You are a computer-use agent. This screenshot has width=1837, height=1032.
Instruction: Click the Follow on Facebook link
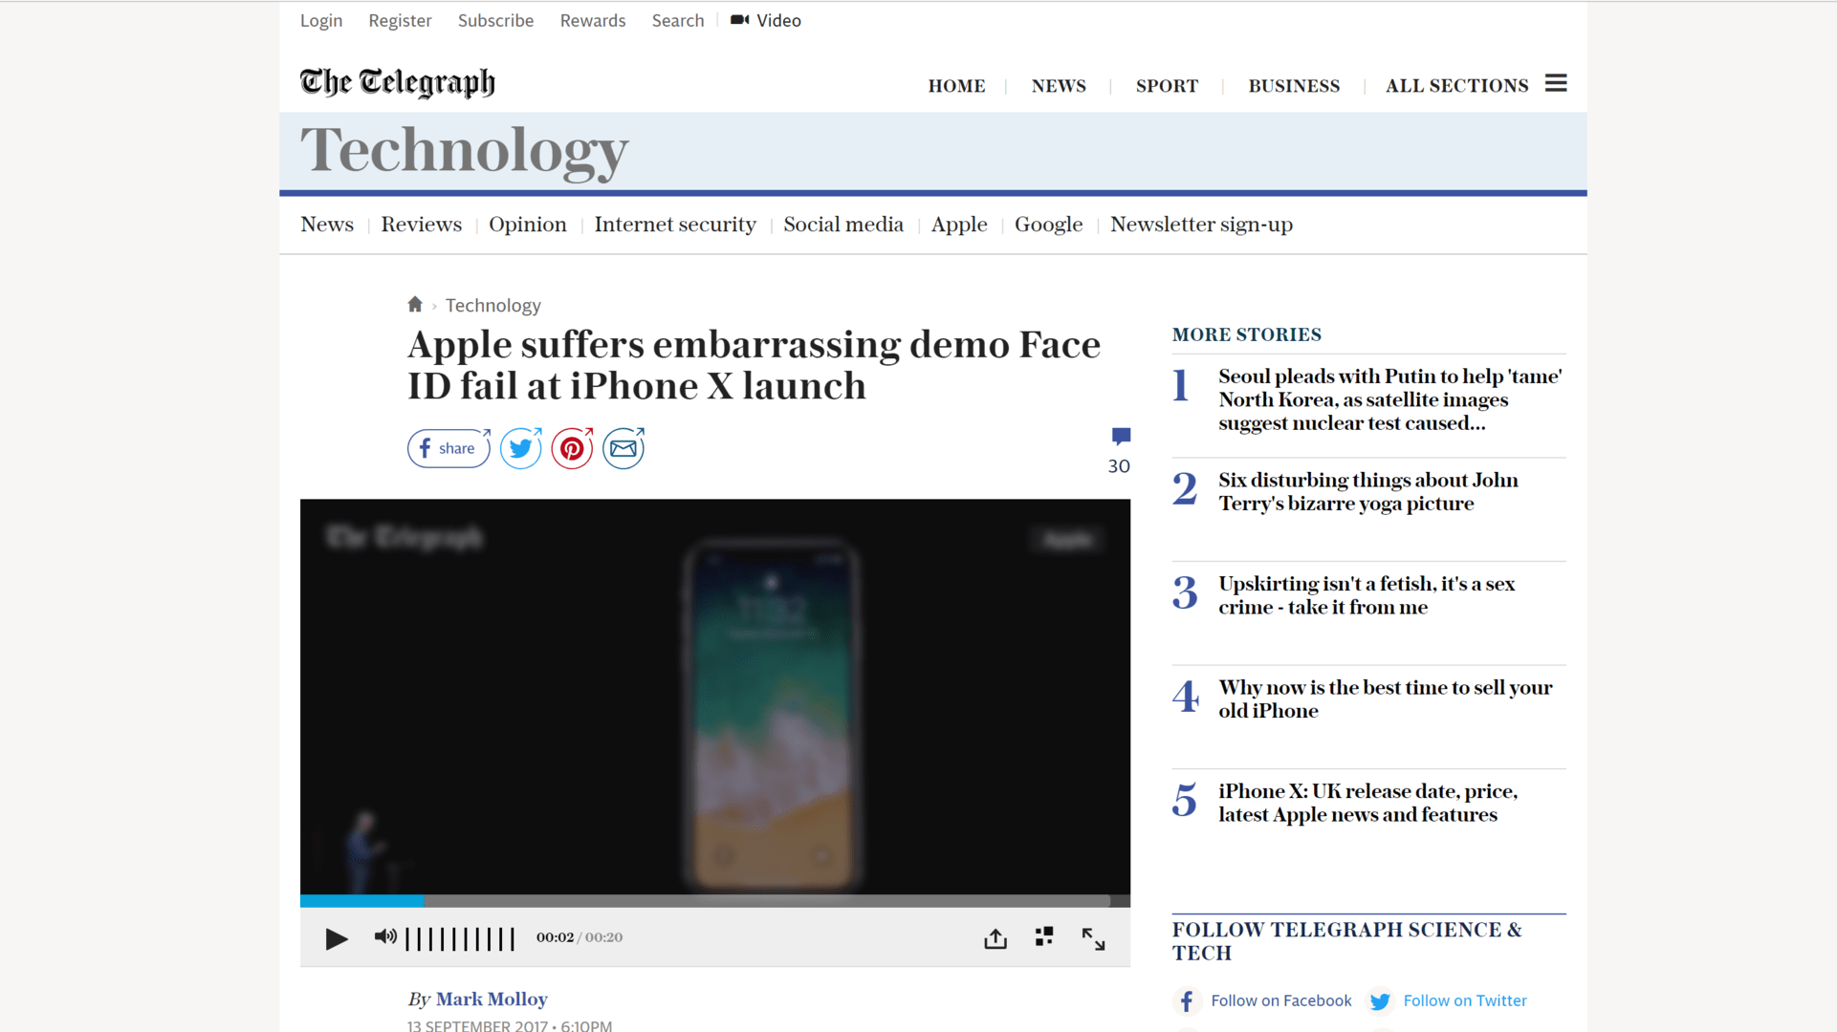click(x=1280, y=1000)
